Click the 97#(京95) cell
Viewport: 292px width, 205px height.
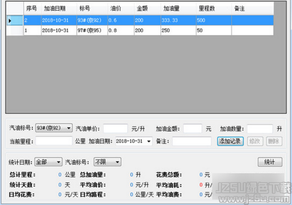click(x=92, y=30)
